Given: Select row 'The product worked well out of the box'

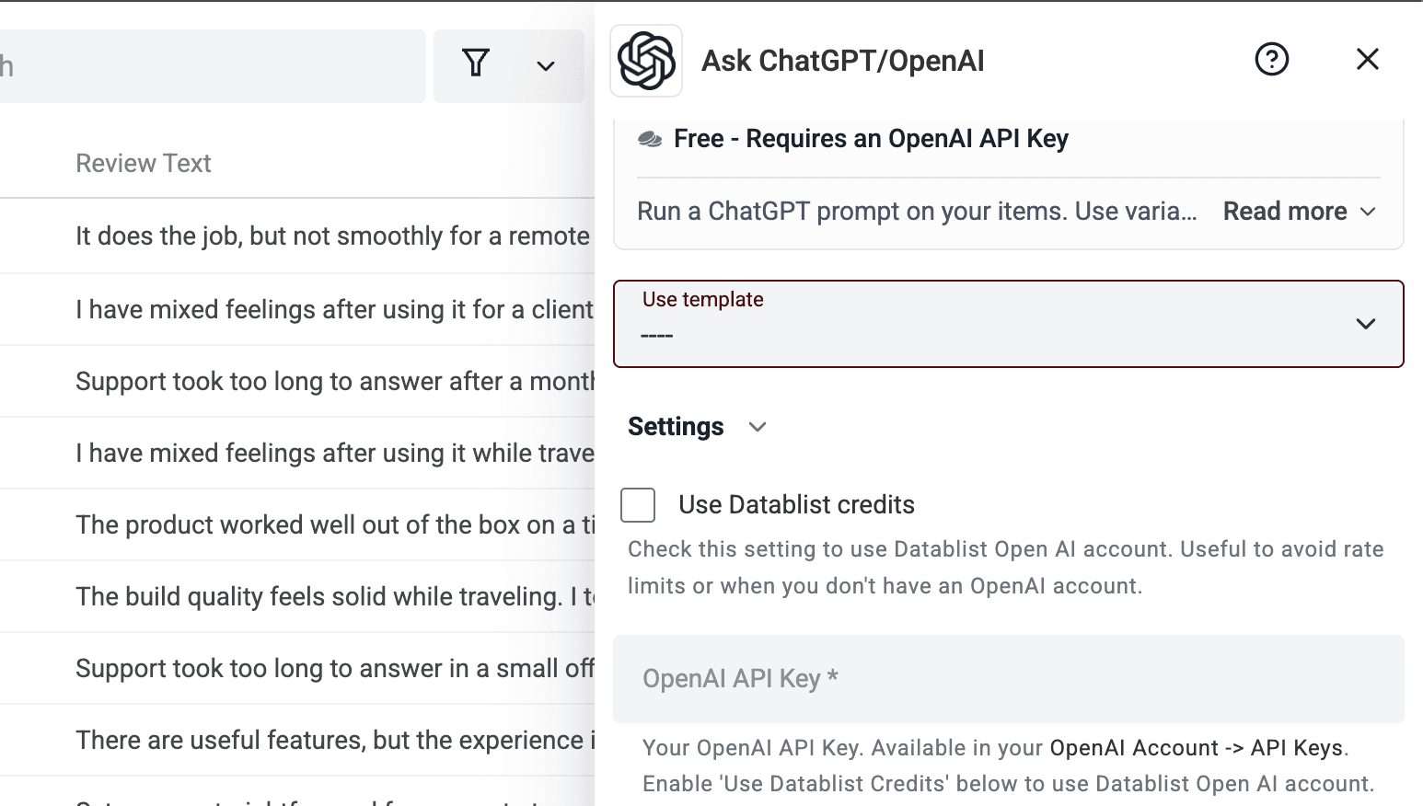Looking at the screenshot, I should coord(297,524).
